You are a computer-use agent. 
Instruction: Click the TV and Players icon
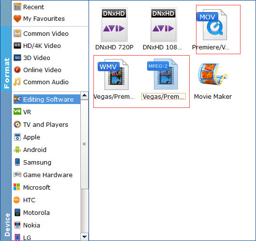[17, 124]
